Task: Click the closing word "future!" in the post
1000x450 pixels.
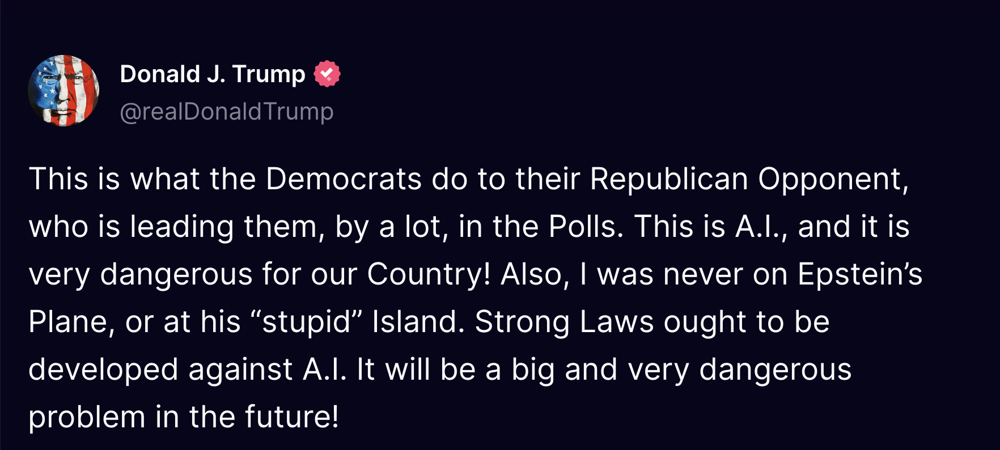Action: tap(292, 417)
